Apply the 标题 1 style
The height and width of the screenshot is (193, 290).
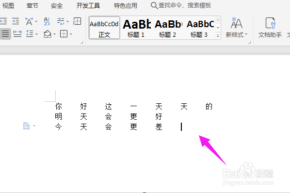136,28
